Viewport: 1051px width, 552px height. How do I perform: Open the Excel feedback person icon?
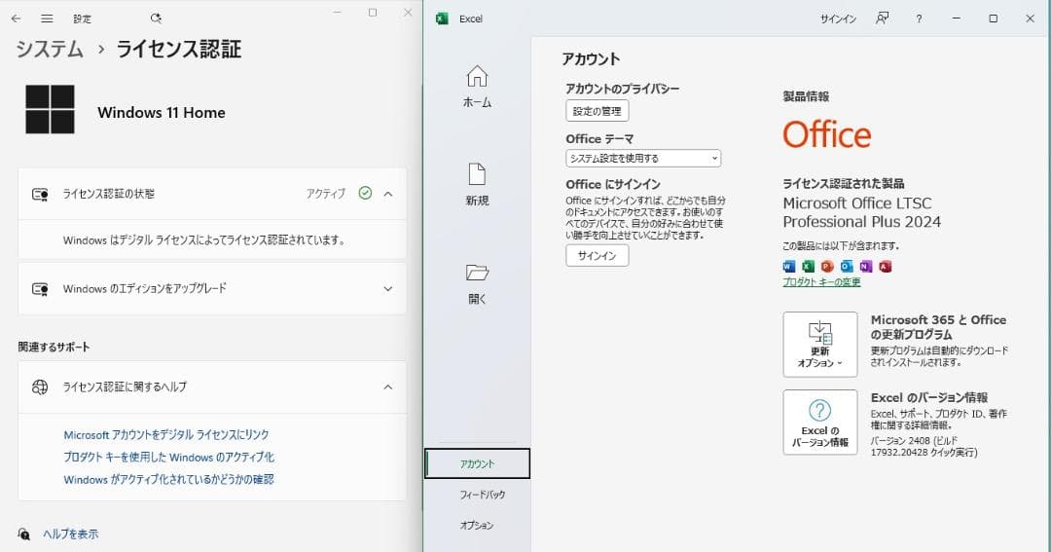[x=882, y=18]
